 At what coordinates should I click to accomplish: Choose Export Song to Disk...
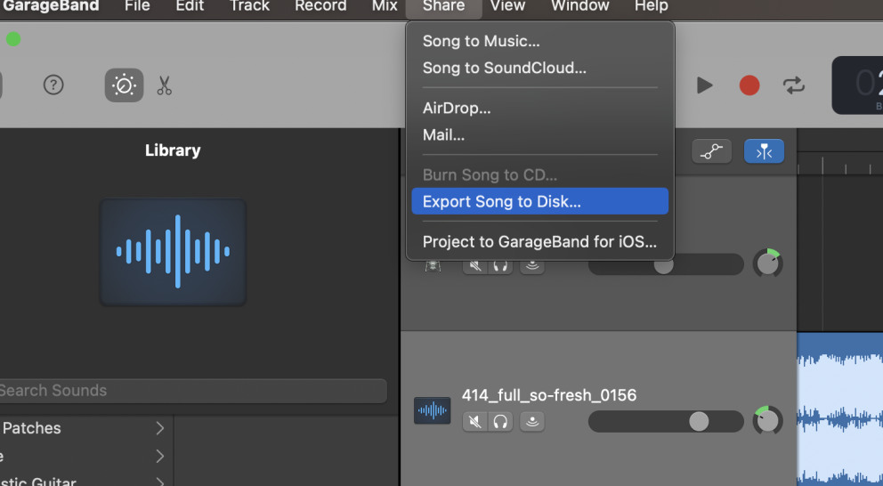[x=540, y=201]
